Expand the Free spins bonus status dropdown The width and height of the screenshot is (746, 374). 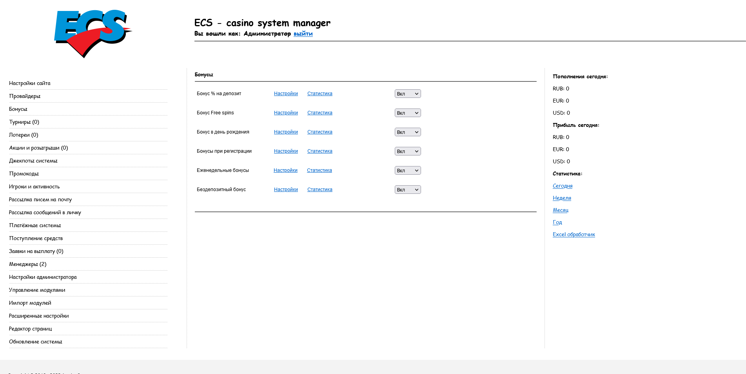click(407, 113)
